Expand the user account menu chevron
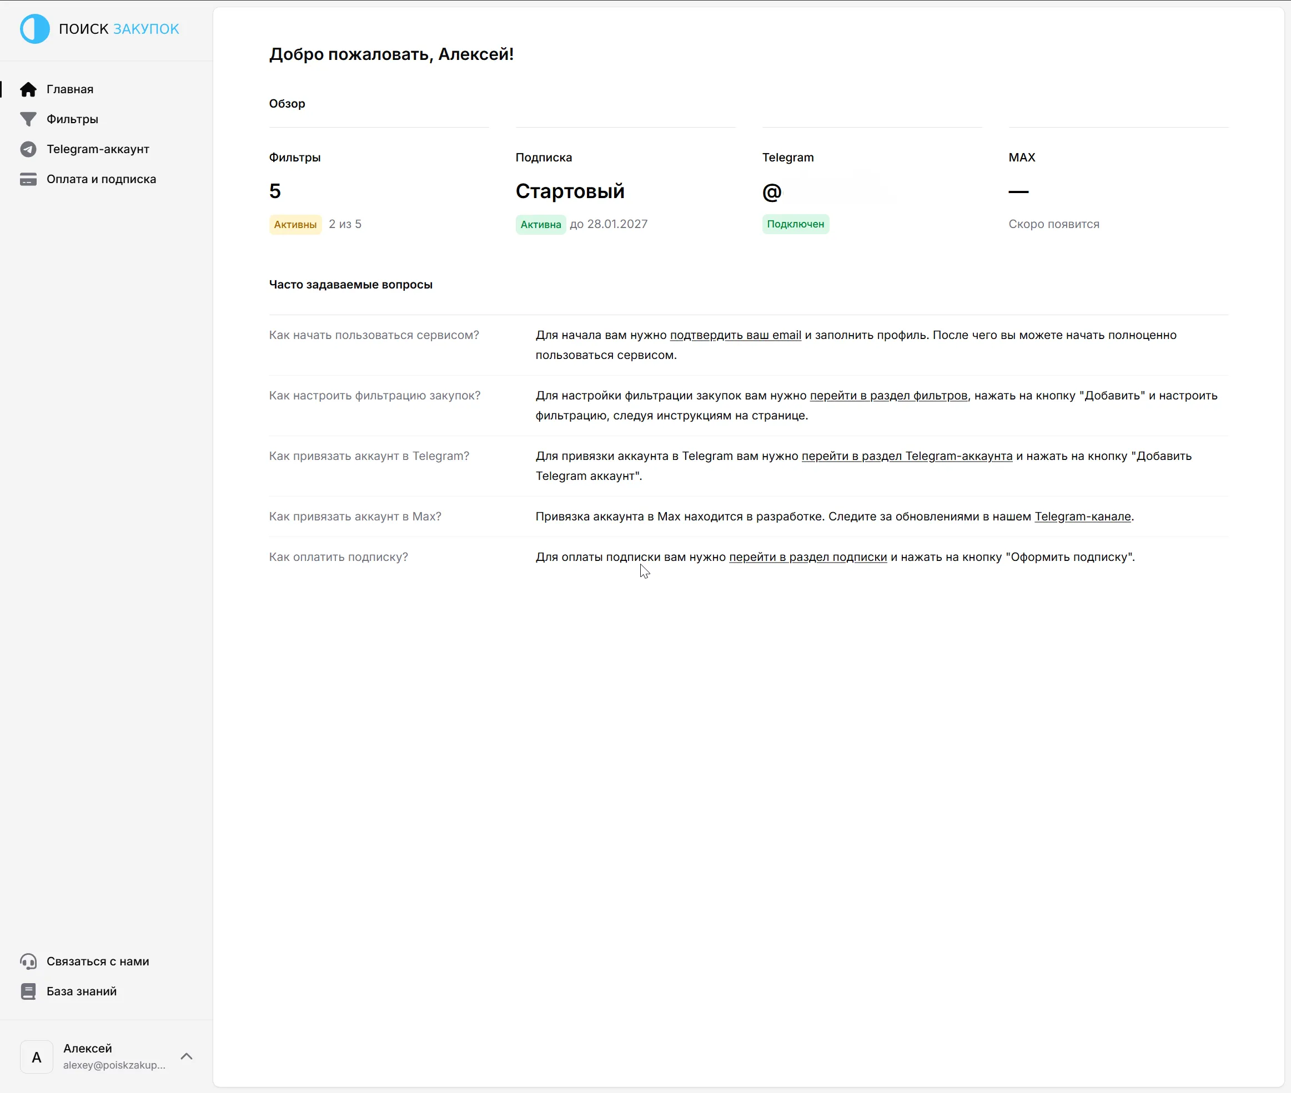1291x1093 pixels. [186, 1056]
